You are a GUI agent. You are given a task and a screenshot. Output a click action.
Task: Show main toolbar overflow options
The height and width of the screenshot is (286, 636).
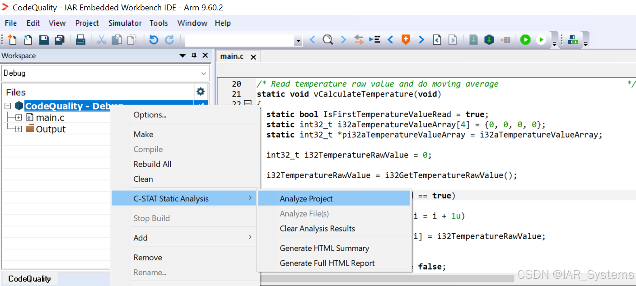click(554, 43)
